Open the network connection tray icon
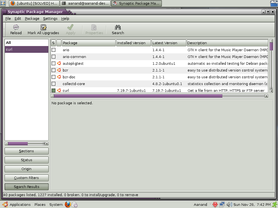Viewport: 278px width, 208px height. click(x=222, y=204)
